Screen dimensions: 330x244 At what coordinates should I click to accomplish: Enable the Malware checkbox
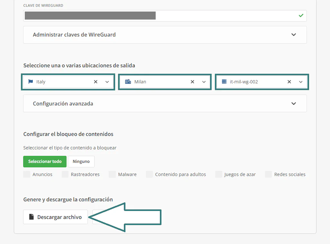[112, 174]
